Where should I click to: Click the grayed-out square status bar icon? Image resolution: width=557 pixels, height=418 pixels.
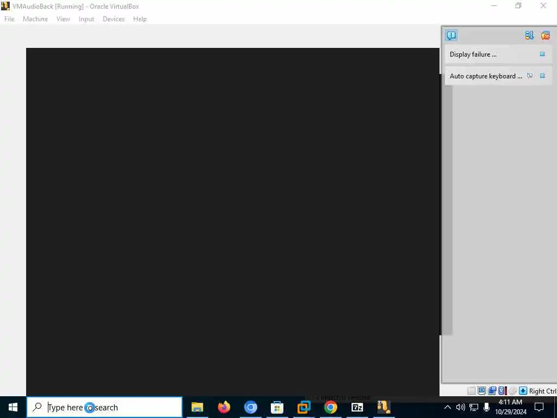coord(471,391)
